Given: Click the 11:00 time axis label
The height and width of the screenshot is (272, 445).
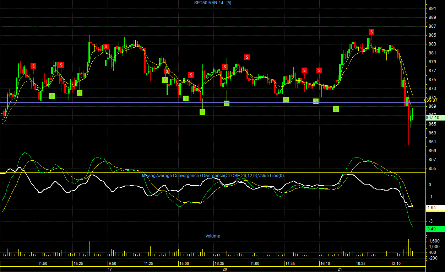Looking at the screenshot, I should click(254, 264).
